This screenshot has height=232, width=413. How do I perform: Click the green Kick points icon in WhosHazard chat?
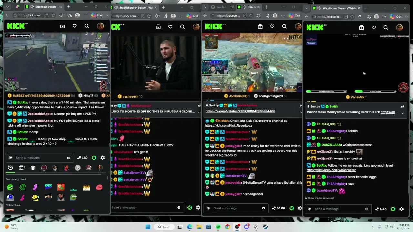(393, 209)
